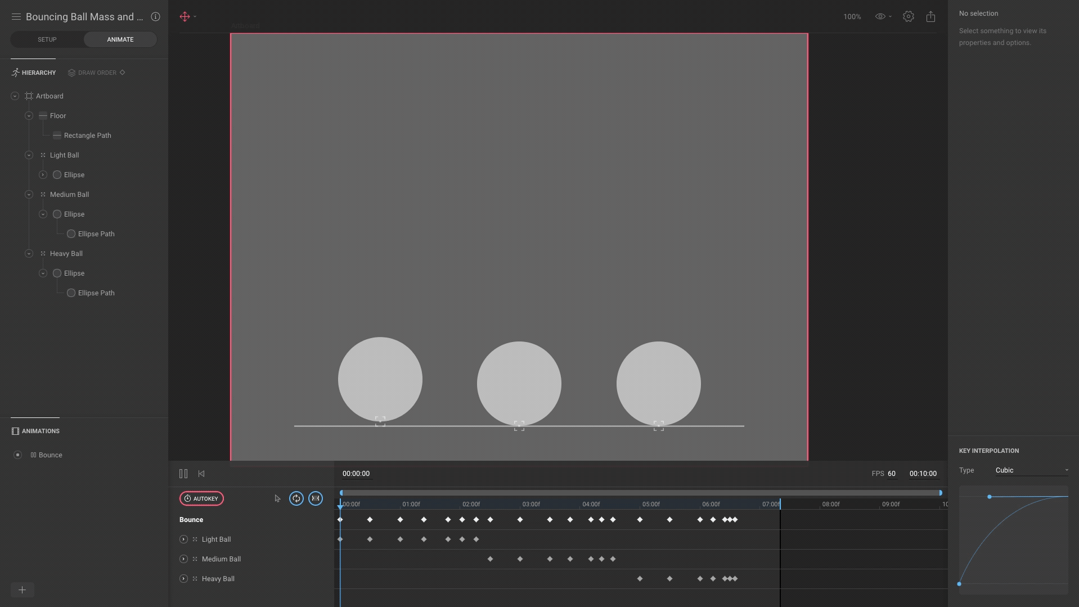Add a new animation with plus button
This screenshot has height=607, width=1079.
pos(23,590)
